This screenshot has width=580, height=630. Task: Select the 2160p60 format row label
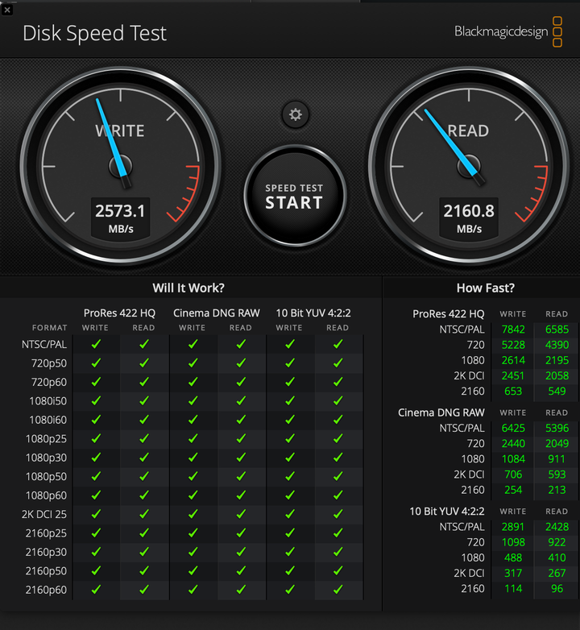(x=46, y=590)
